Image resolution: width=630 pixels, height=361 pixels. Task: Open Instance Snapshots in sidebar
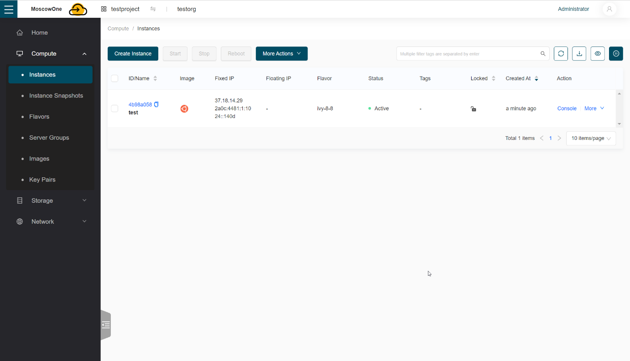56,96
